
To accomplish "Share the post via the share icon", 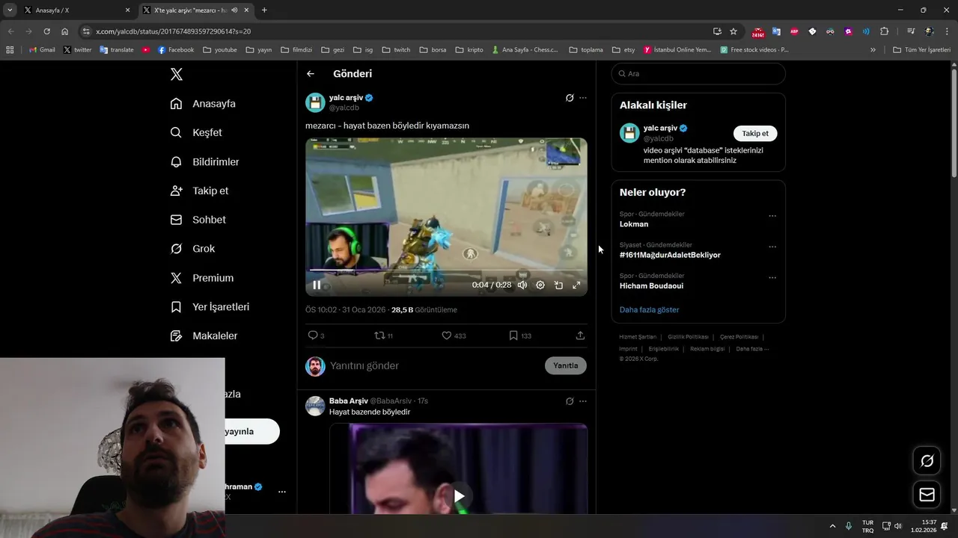I will pyautogui.click(x=580, y=336).
